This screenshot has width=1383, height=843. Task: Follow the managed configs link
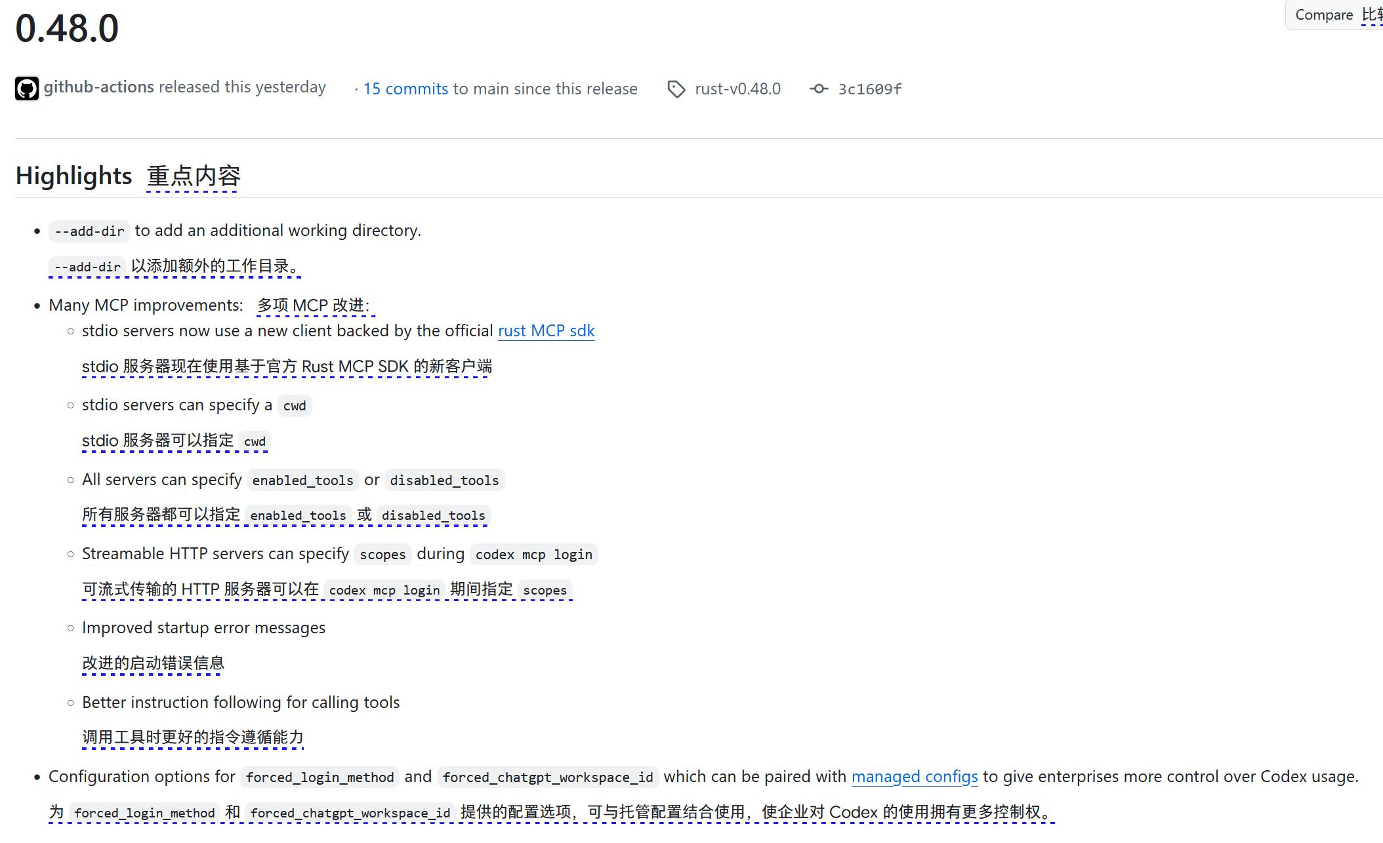(914, 777)
